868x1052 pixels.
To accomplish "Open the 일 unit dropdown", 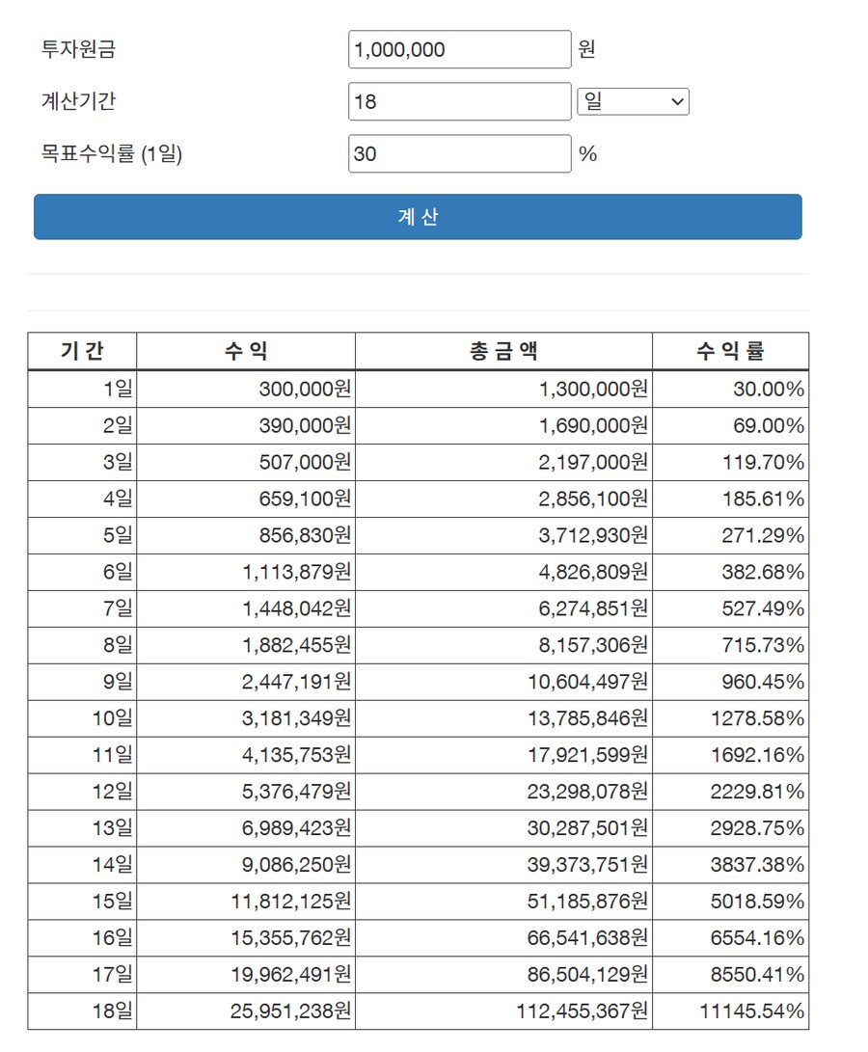I will coord(633,101).
